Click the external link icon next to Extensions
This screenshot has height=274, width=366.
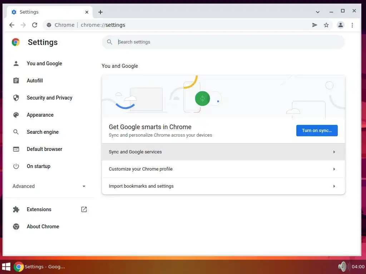click(x=84, y=209)
